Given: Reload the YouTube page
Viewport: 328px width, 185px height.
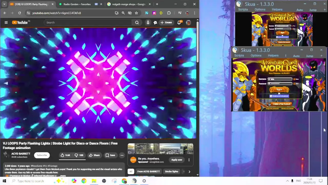Looking at the screenshot, I should [19, 13].
